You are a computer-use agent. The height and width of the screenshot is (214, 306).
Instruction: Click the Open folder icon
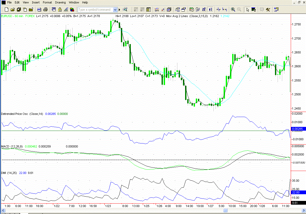13,9
